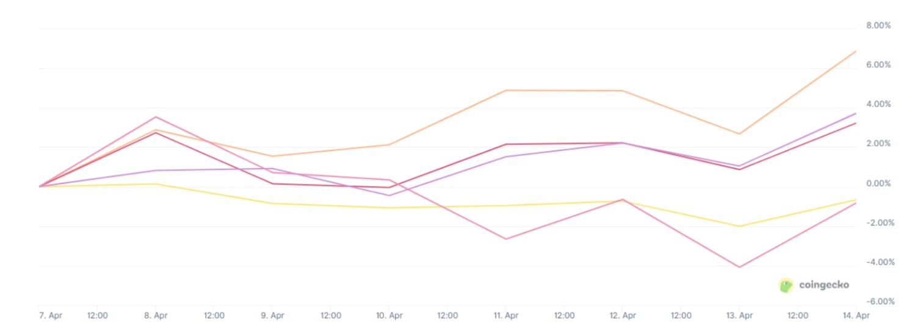Screen dimensions: 917x332
Task: Click purple line's dip at 10. Apr
Action: pyautogui.click(x=389, y=196)
